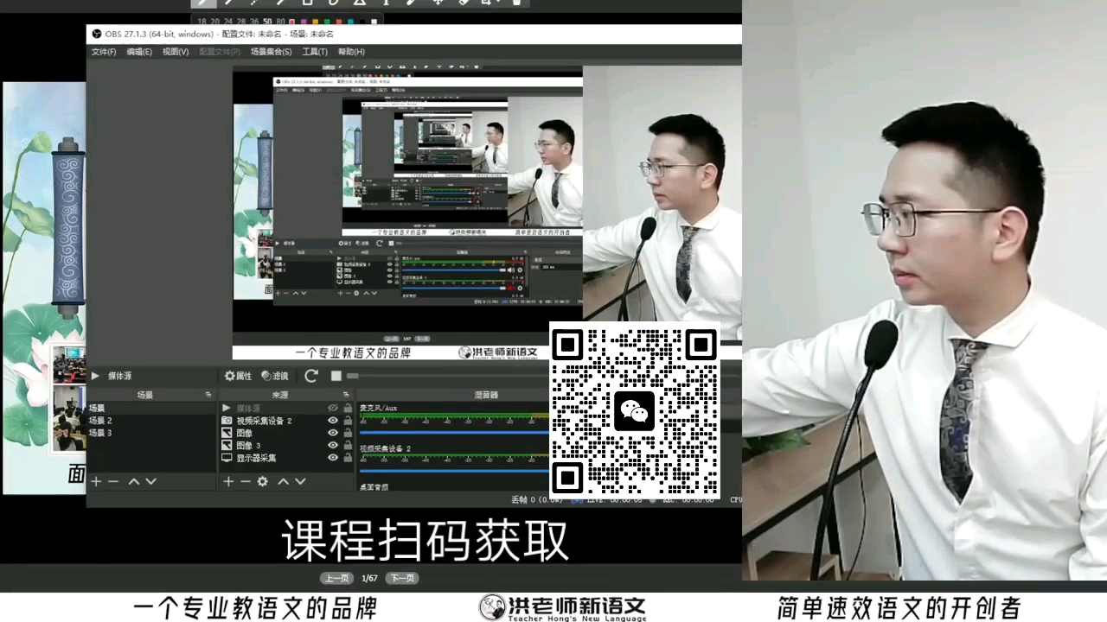Add a new scene with plus icon
The height and width of the screenshot is (622, 1107).
[x=96, y=481]
